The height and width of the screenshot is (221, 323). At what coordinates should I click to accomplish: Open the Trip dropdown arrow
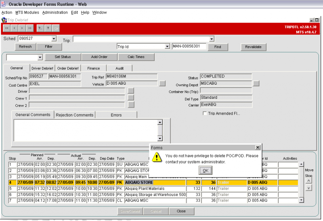point(212,39)
